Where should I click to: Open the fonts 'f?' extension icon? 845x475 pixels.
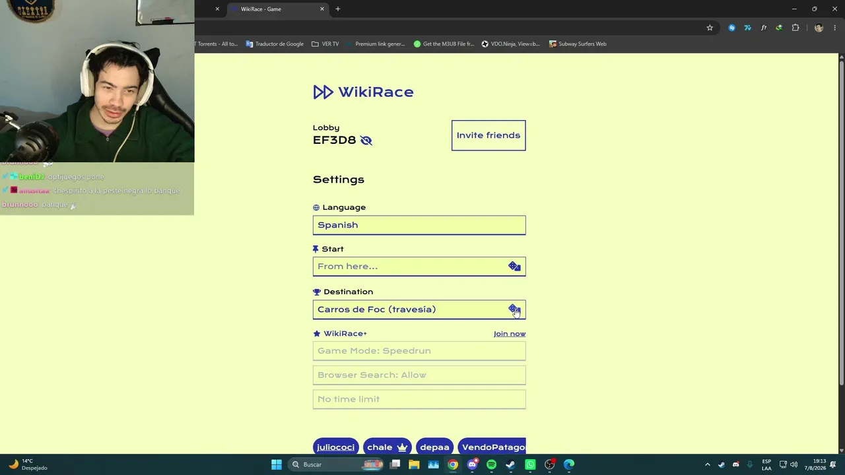(763, 28)
